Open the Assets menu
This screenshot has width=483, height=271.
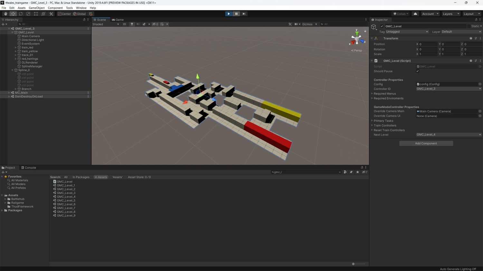[22, 8]
